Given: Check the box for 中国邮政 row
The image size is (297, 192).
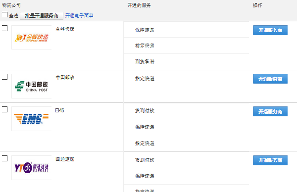Looking at the screenshot, I should point(4,77).
